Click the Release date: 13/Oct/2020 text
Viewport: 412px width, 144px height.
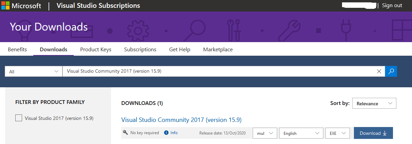(222, 133)
